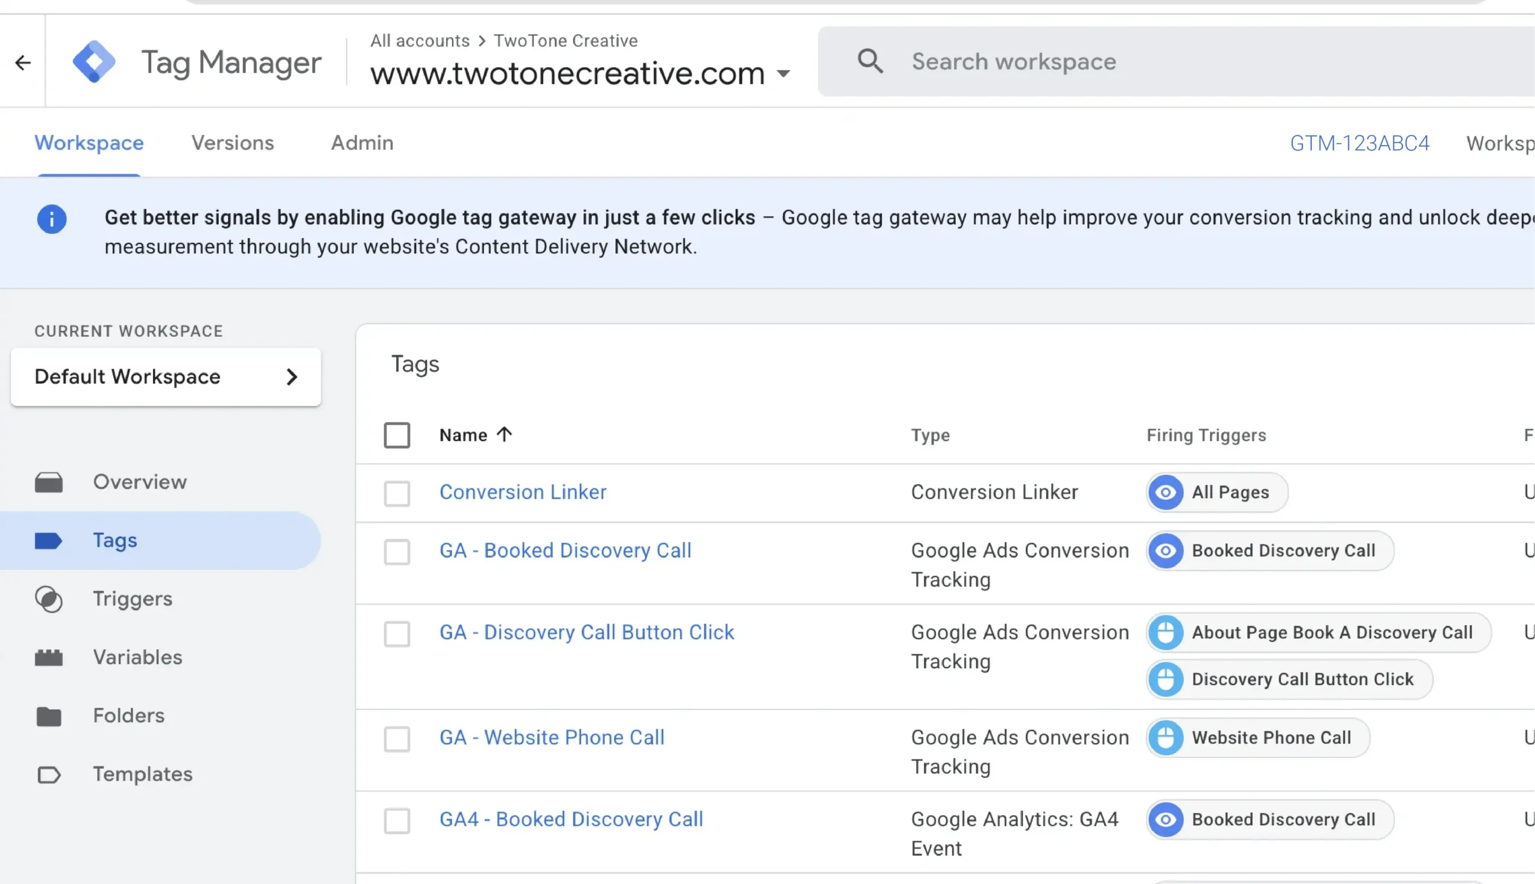Click the All Pages trigger eye icon

pyautogui.click(x=1166, y=493)
